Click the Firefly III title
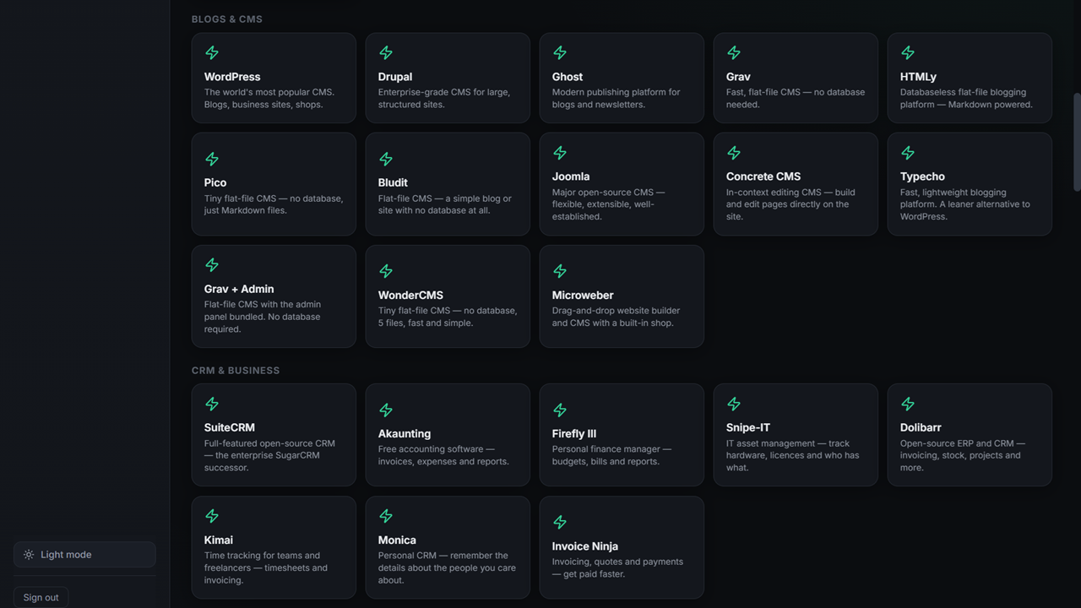 (574, 433)
